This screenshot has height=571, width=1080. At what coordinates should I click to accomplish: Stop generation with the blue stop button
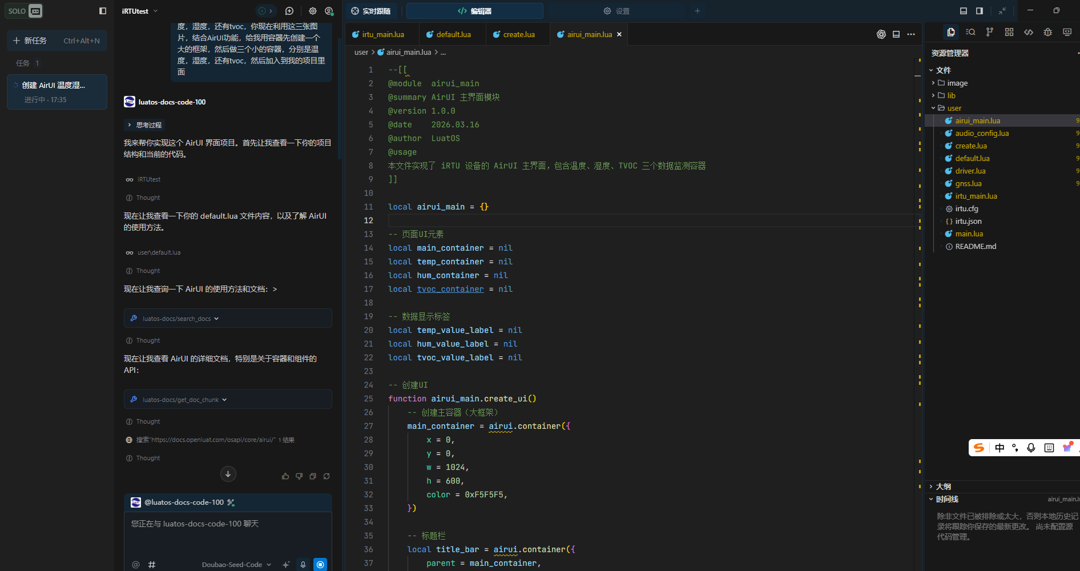(x=321, y=565)
